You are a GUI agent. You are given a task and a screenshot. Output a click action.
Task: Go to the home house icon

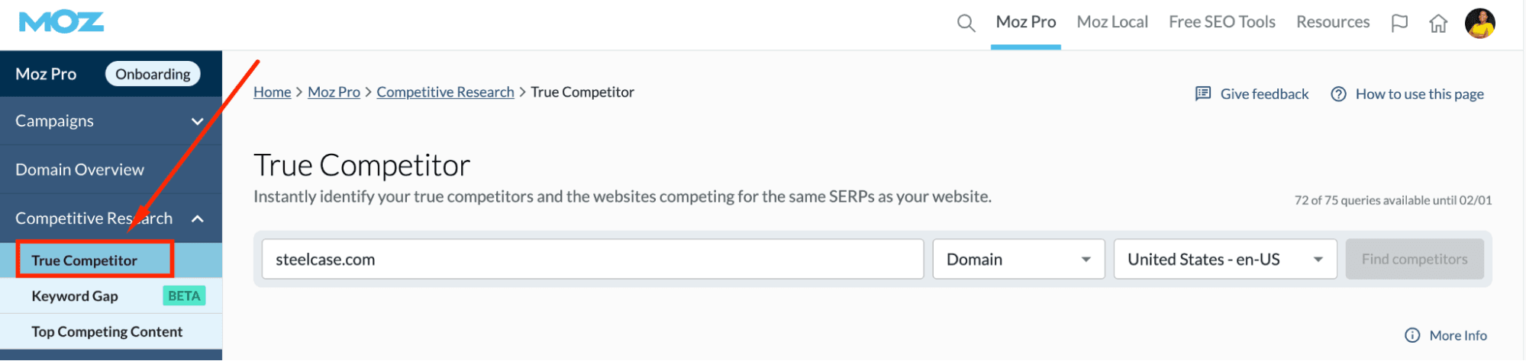click(1438, 24)
